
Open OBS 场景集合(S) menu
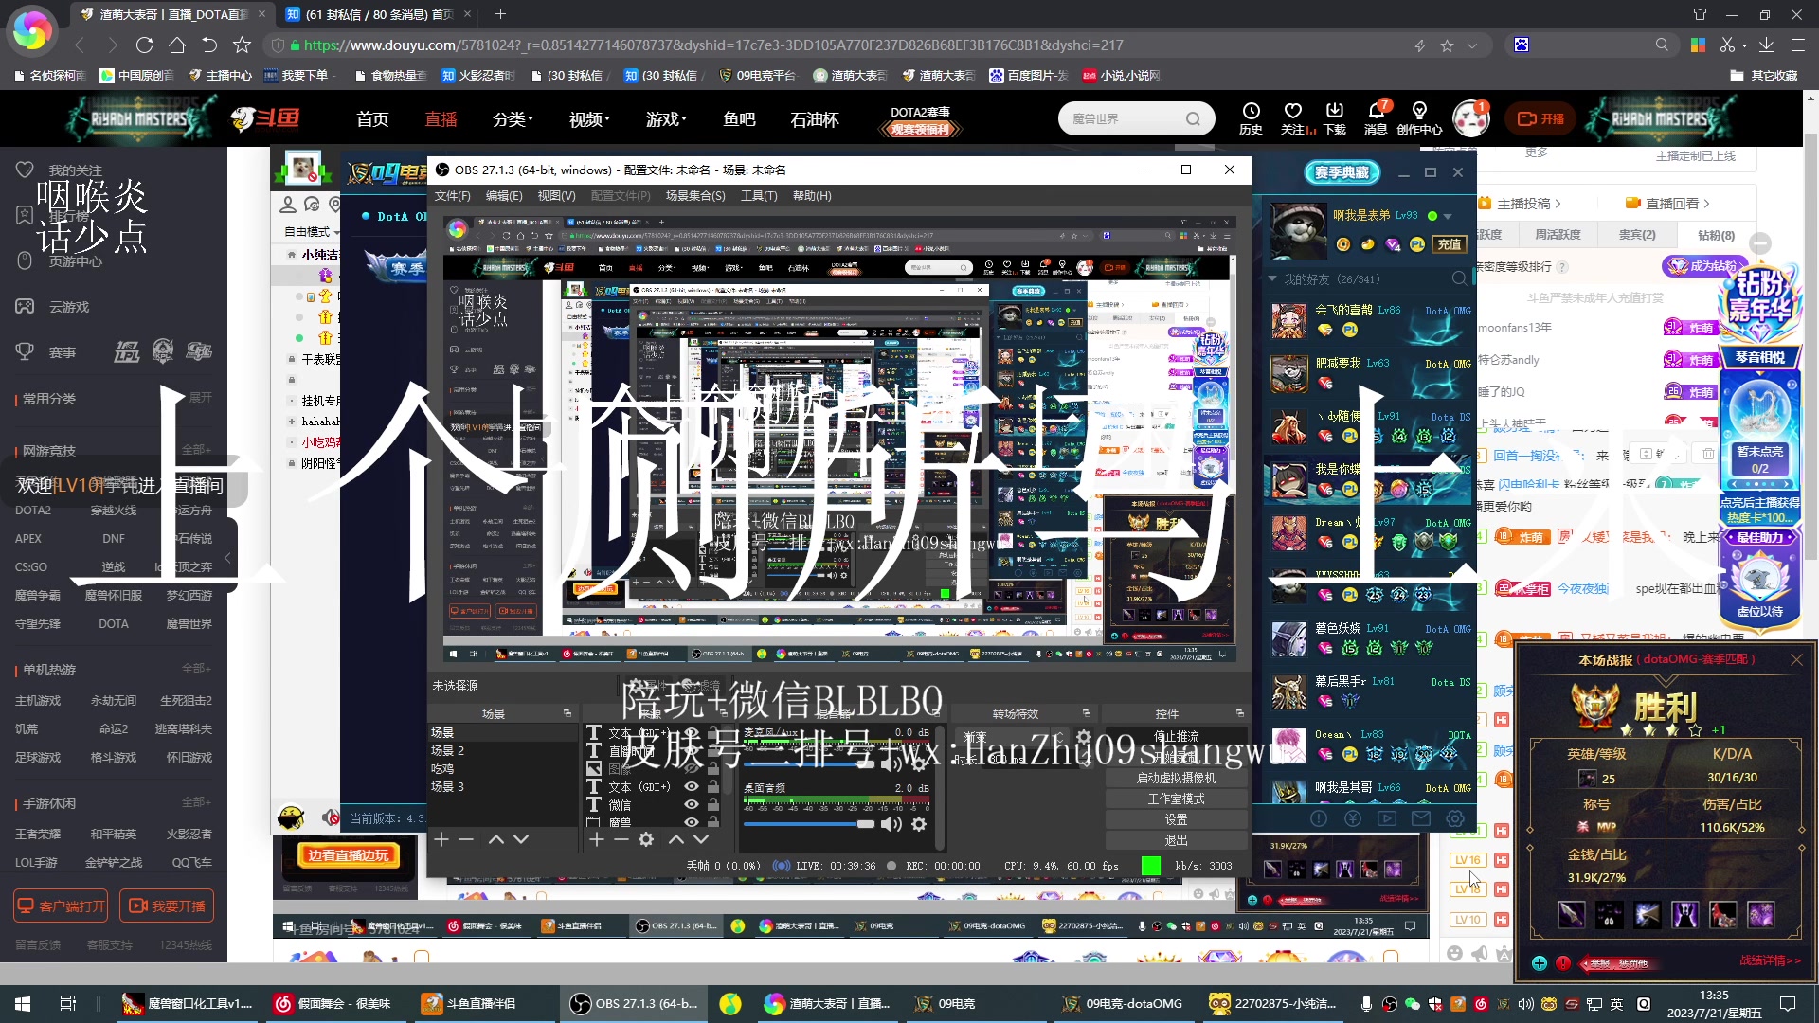[x=695, y=195]
